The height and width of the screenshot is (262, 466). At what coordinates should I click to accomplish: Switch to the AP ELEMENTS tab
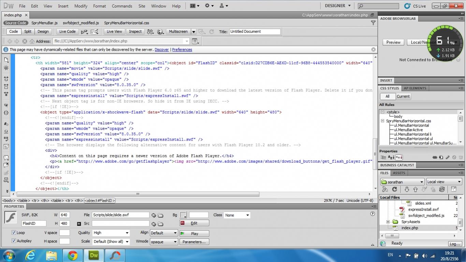(415, 88)
